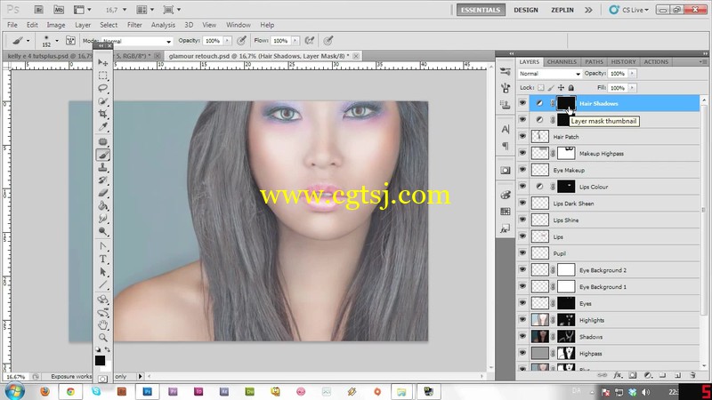The image size is (712, 400).
Task: Toggle lock transparent pixels
Action: 541,87
